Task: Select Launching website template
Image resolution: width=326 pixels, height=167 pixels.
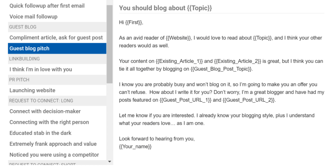Action: 57,90
